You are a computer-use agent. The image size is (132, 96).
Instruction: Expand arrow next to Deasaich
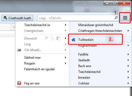coord(66,38)
